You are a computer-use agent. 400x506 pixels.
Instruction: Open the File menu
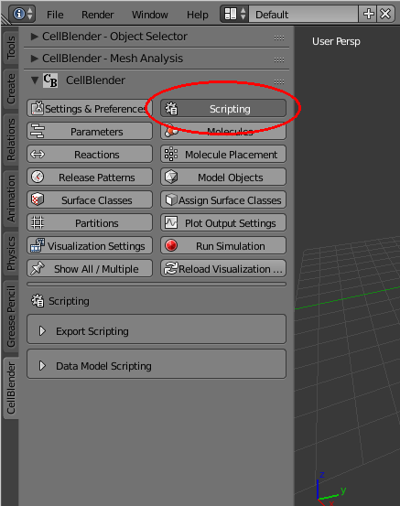(x=55, y=15)
